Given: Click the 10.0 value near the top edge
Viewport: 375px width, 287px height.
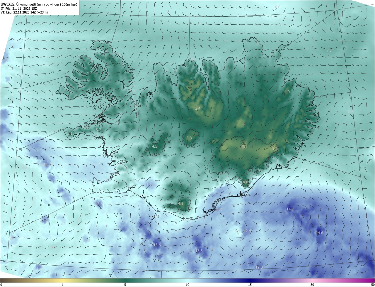Looking at the screenshot, I should [277, 7].
